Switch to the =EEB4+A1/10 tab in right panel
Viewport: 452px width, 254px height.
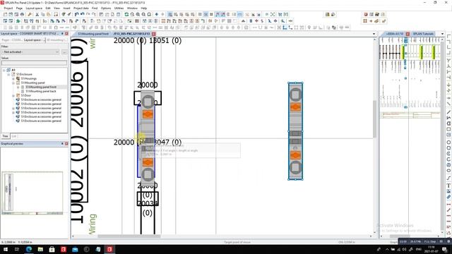pos(395,34)
